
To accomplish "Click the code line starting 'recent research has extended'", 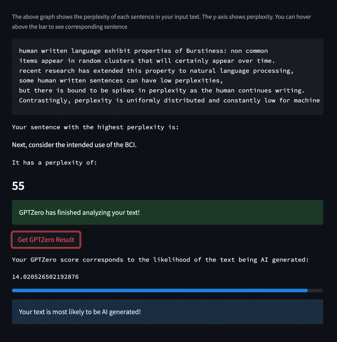I will tap(156, 71).
